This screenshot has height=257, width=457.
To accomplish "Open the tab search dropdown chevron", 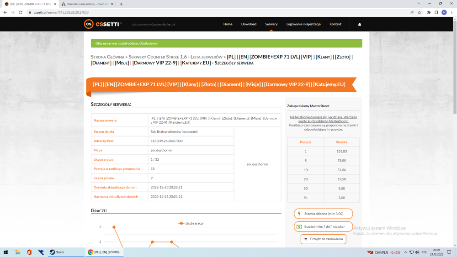I will tap(419, 4).
